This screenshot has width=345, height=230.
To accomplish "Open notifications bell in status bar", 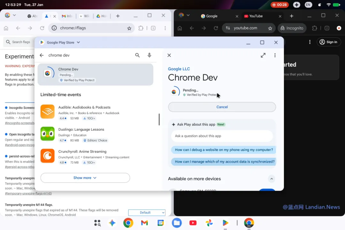I will tap(319, 4).
